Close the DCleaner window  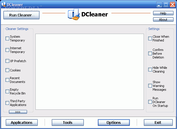click(x=172, y=5)
